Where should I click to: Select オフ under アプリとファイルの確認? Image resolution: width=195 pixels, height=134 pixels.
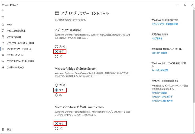[56, 57]
